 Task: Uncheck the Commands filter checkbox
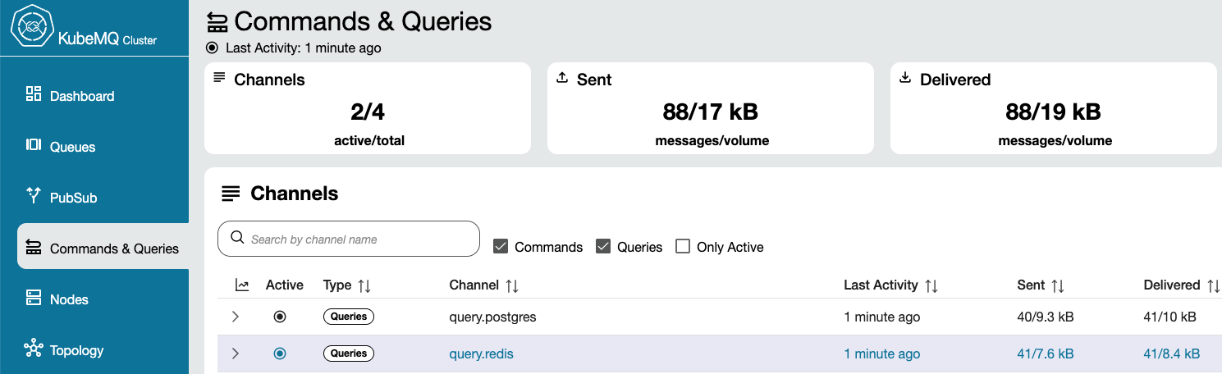point(500,247)
